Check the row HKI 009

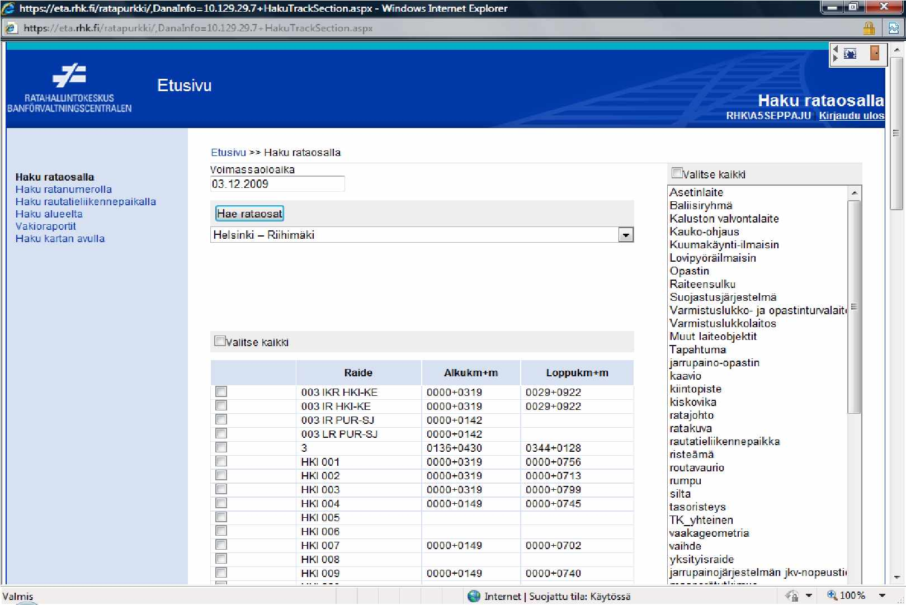click(221, 573)
